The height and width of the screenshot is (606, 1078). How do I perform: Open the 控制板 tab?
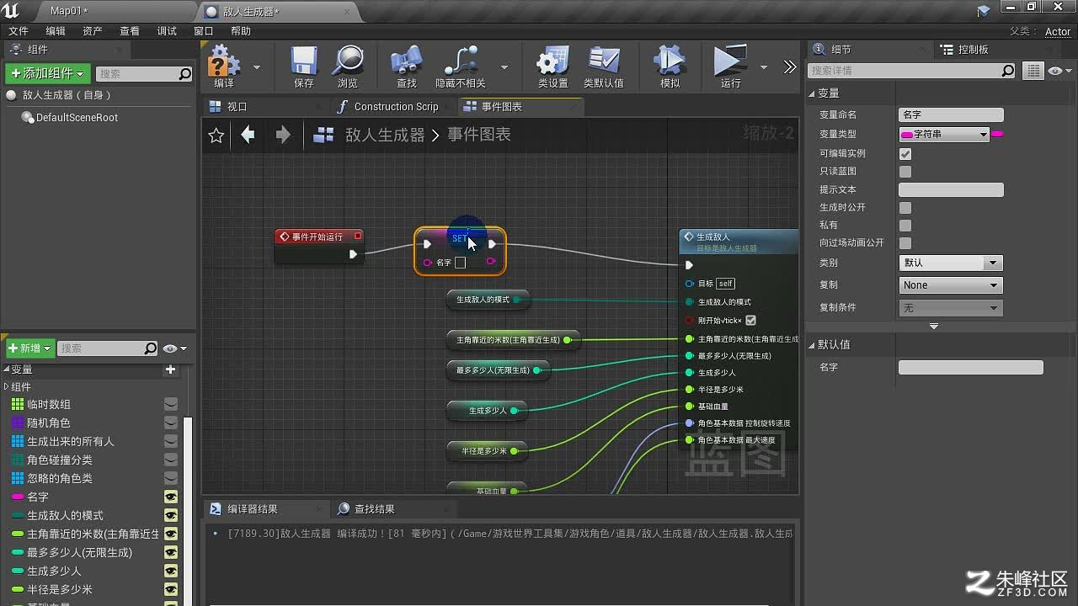coord(973,50)
